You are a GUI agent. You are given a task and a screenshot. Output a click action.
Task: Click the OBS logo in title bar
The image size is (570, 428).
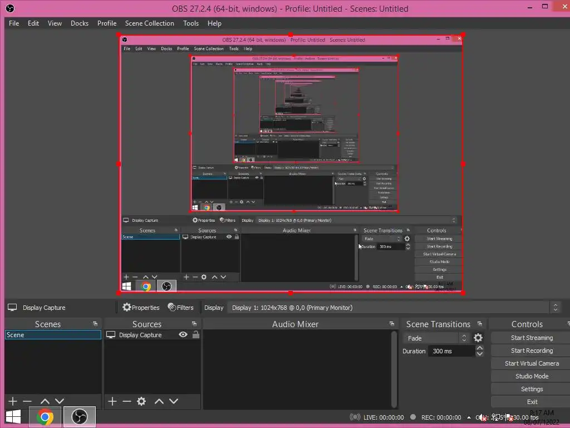click(x=10, y=8)
